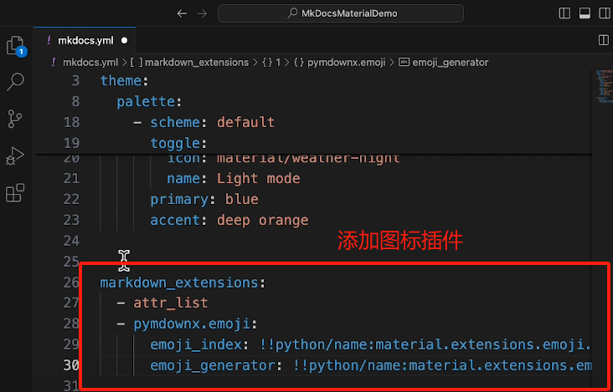
Task: Jump to sticky scroll line 'theme:'
Action: click(123, 80)
